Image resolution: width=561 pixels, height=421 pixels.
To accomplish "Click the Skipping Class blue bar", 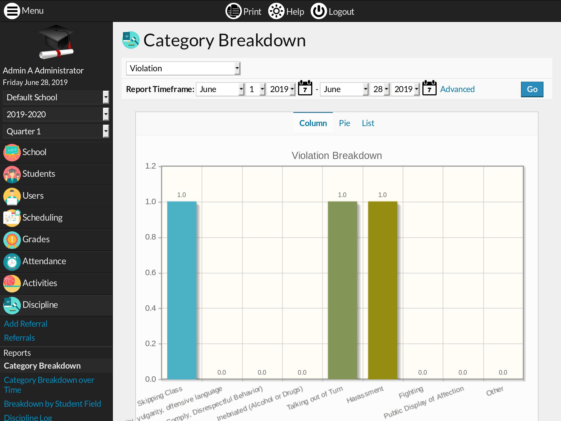I will (182, 290).
